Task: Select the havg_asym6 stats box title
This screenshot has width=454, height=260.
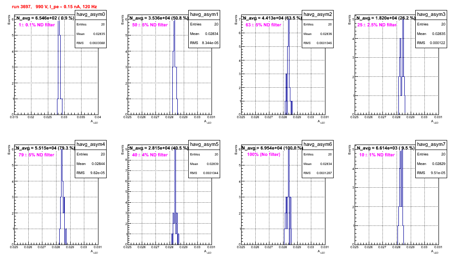Action: pos(318,145)
